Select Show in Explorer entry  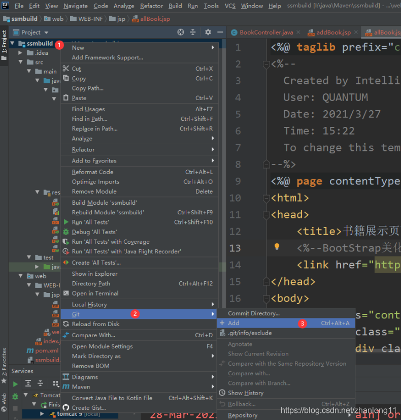[x=140, y=274]
